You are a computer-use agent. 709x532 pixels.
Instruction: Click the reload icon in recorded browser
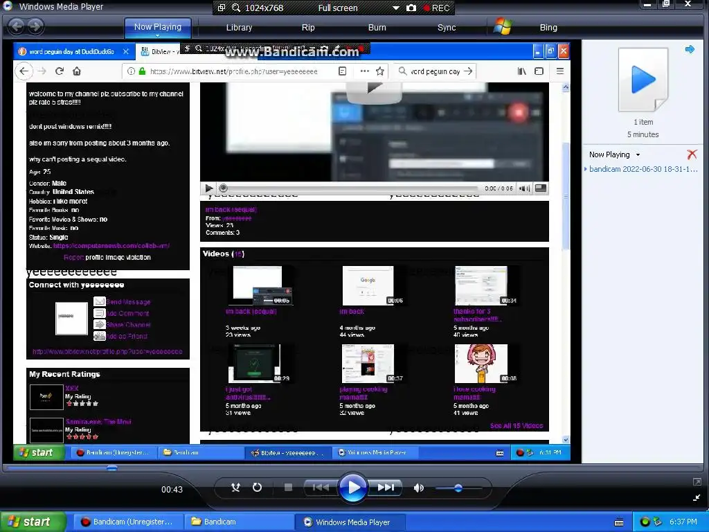click(x=60, y=71)
